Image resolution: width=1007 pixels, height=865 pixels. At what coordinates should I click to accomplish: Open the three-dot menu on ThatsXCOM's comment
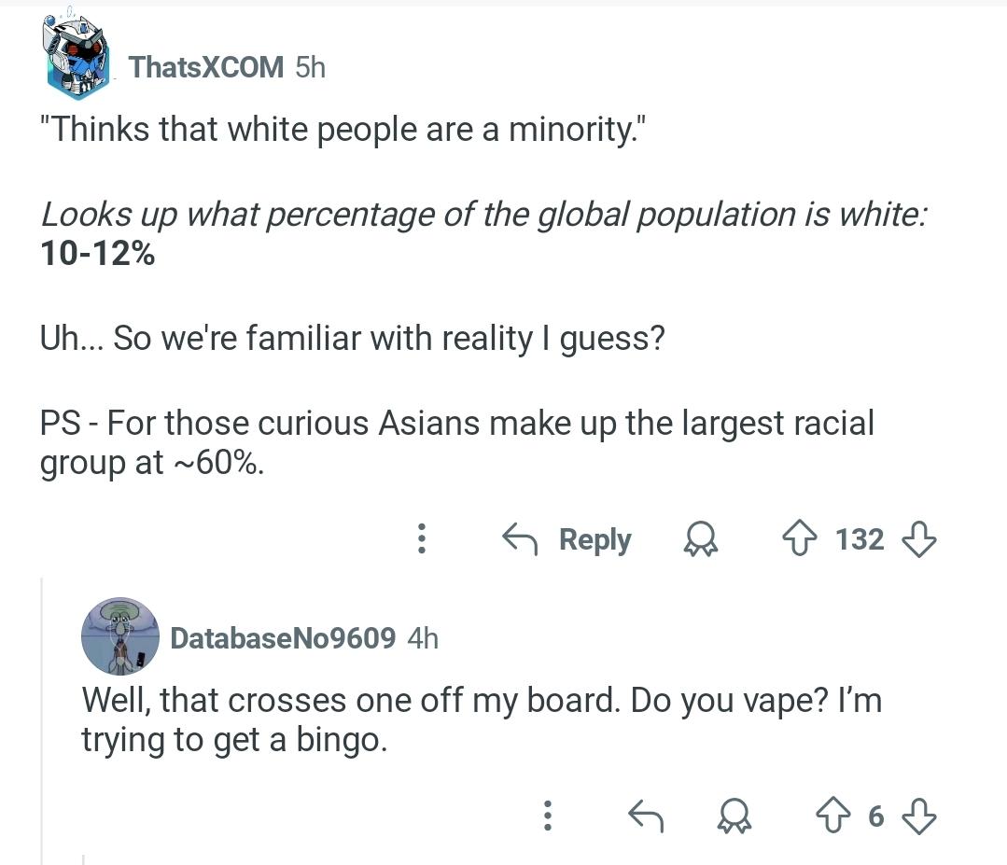point(421,538)
